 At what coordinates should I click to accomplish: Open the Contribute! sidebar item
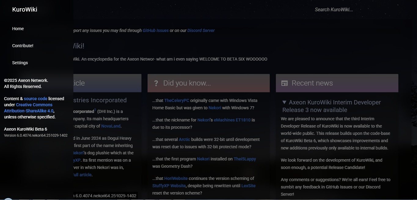point(23,46)
